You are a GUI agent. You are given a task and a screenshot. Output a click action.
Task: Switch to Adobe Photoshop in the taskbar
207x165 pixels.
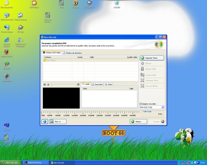pyautogui.click(x=36, y=163)
